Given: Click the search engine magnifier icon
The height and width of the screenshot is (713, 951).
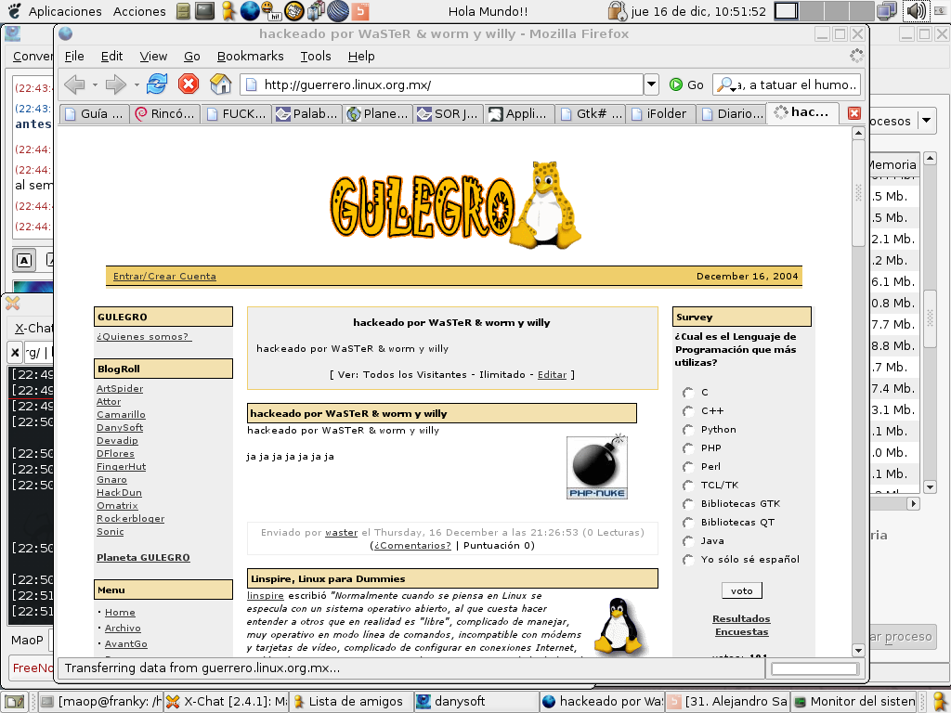Looking at the screenshot, I should point(726,84).
